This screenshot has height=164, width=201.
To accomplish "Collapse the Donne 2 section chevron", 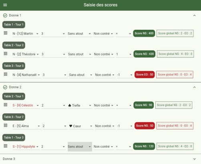I will [194, 87].
